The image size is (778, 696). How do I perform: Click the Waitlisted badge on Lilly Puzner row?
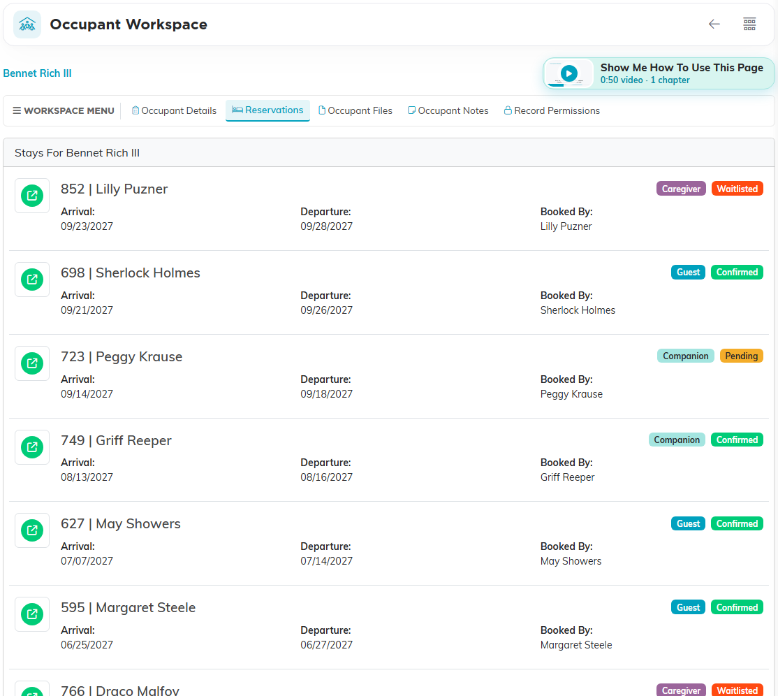(737, 189)
